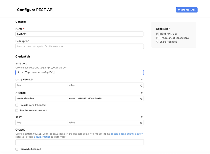The height and width of the screenshot is (154, 210).
Task: Check the Forward all cookies box
Action: point(17,149)
